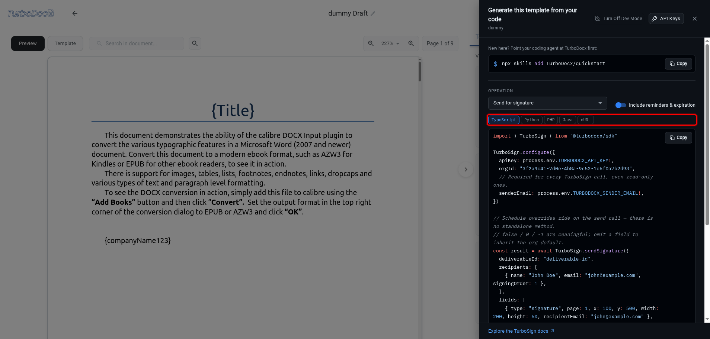Screen dimensions: 710x339
Task: Zoom out with the minus magnifier
Action: point(371,43)
